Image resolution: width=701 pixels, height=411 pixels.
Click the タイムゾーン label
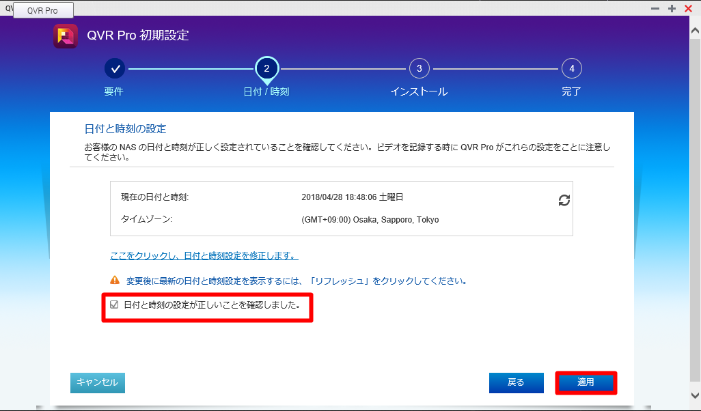tap(147, 219)
